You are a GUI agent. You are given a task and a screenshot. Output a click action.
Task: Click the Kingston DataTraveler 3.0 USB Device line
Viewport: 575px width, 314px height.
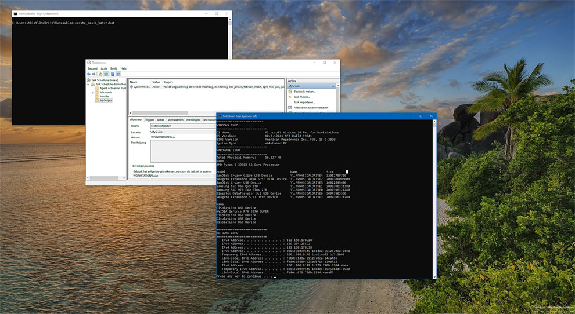click(281, 193)
